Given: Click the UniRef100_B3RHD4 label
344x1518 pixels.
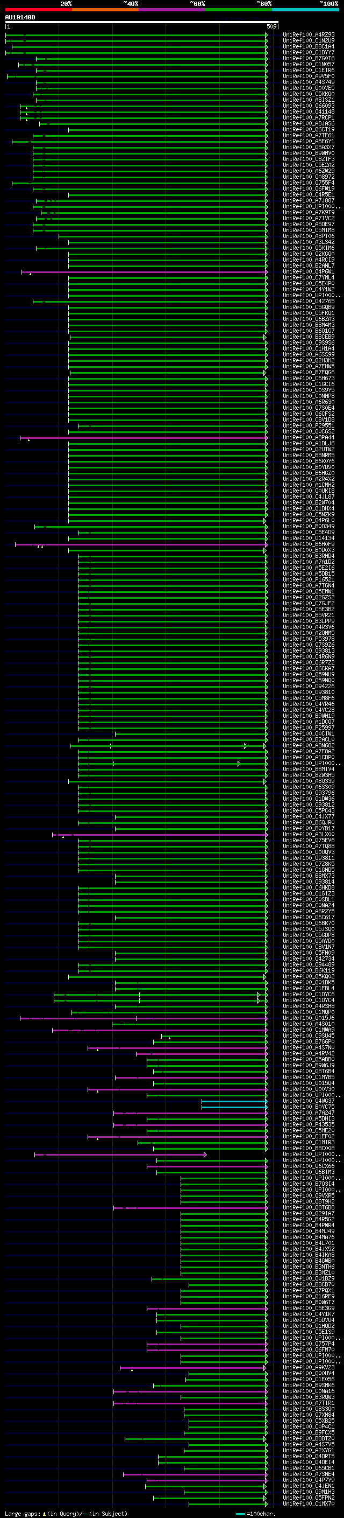Looking at the screenshot, I should point(309,556).
